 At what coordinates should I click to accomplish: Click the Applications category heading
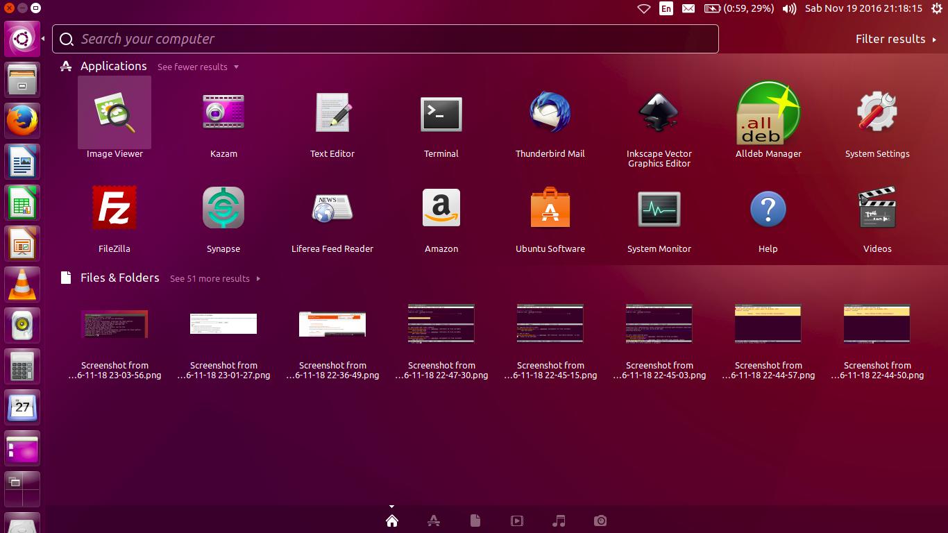pyautogui.click(x=114, y=66)
